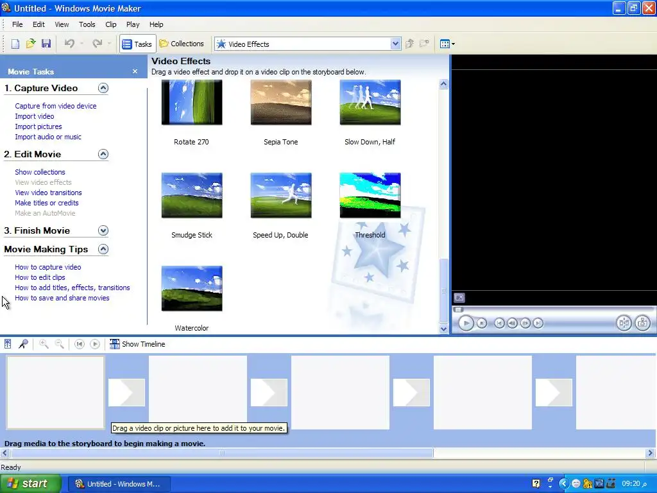Screen dimensions: 657x493
Task: Open How to capture video tip
Action: tap(47, 267)
